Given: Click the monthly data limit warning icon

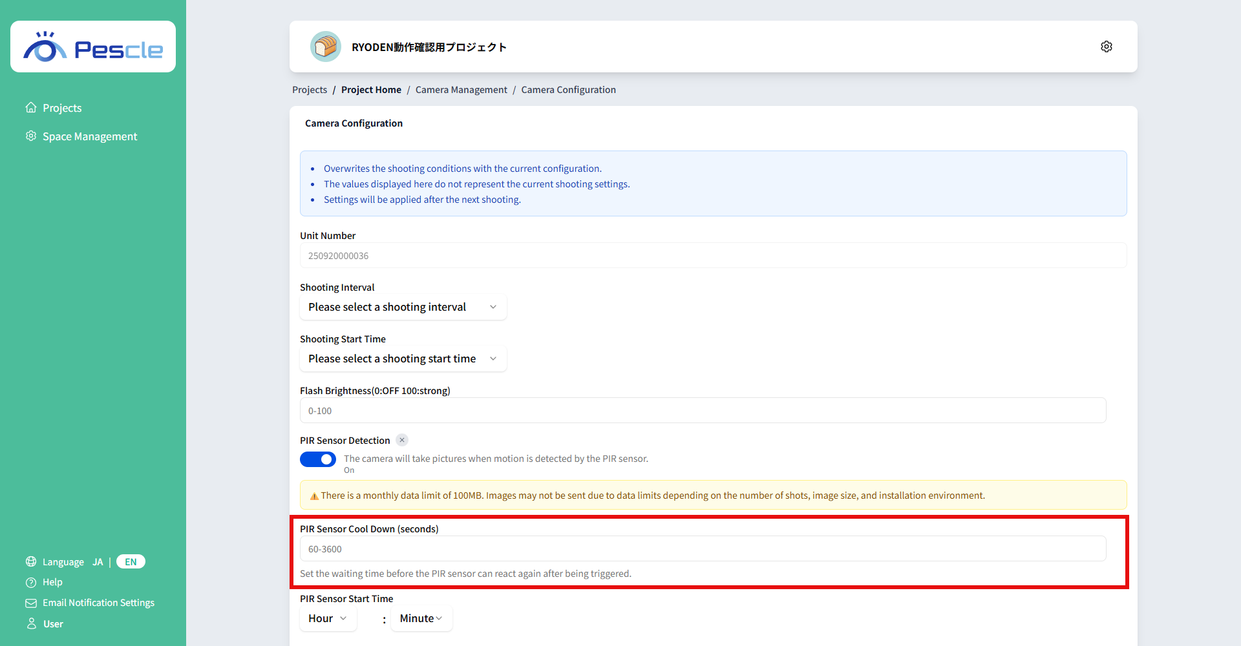Looking at the screenshot, I should coord(314,495).
